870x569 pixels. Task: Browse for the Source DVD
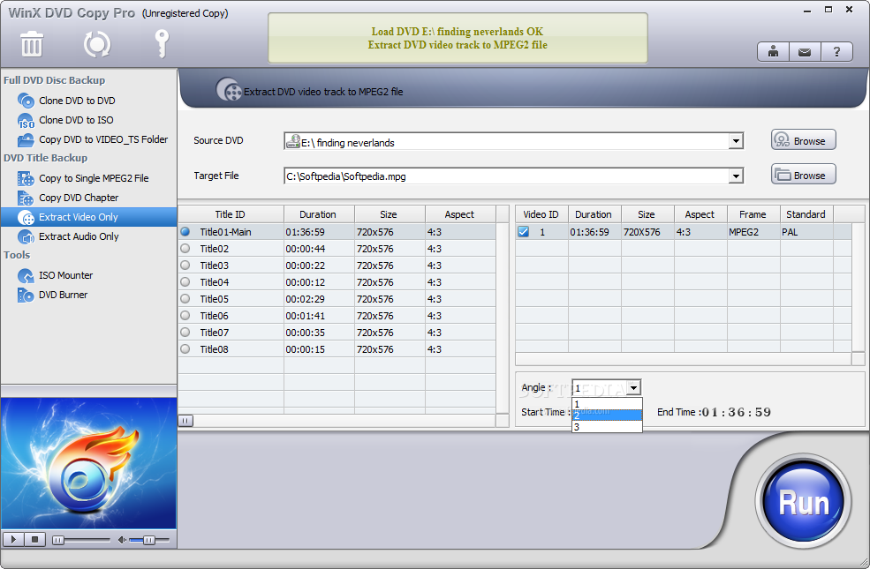click(803, 140)
